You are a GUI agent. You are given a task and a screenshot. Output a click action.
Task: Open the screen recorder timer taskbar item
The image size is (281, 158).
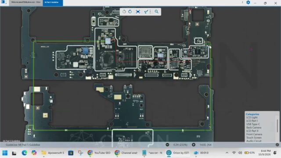tap(201, 153)
